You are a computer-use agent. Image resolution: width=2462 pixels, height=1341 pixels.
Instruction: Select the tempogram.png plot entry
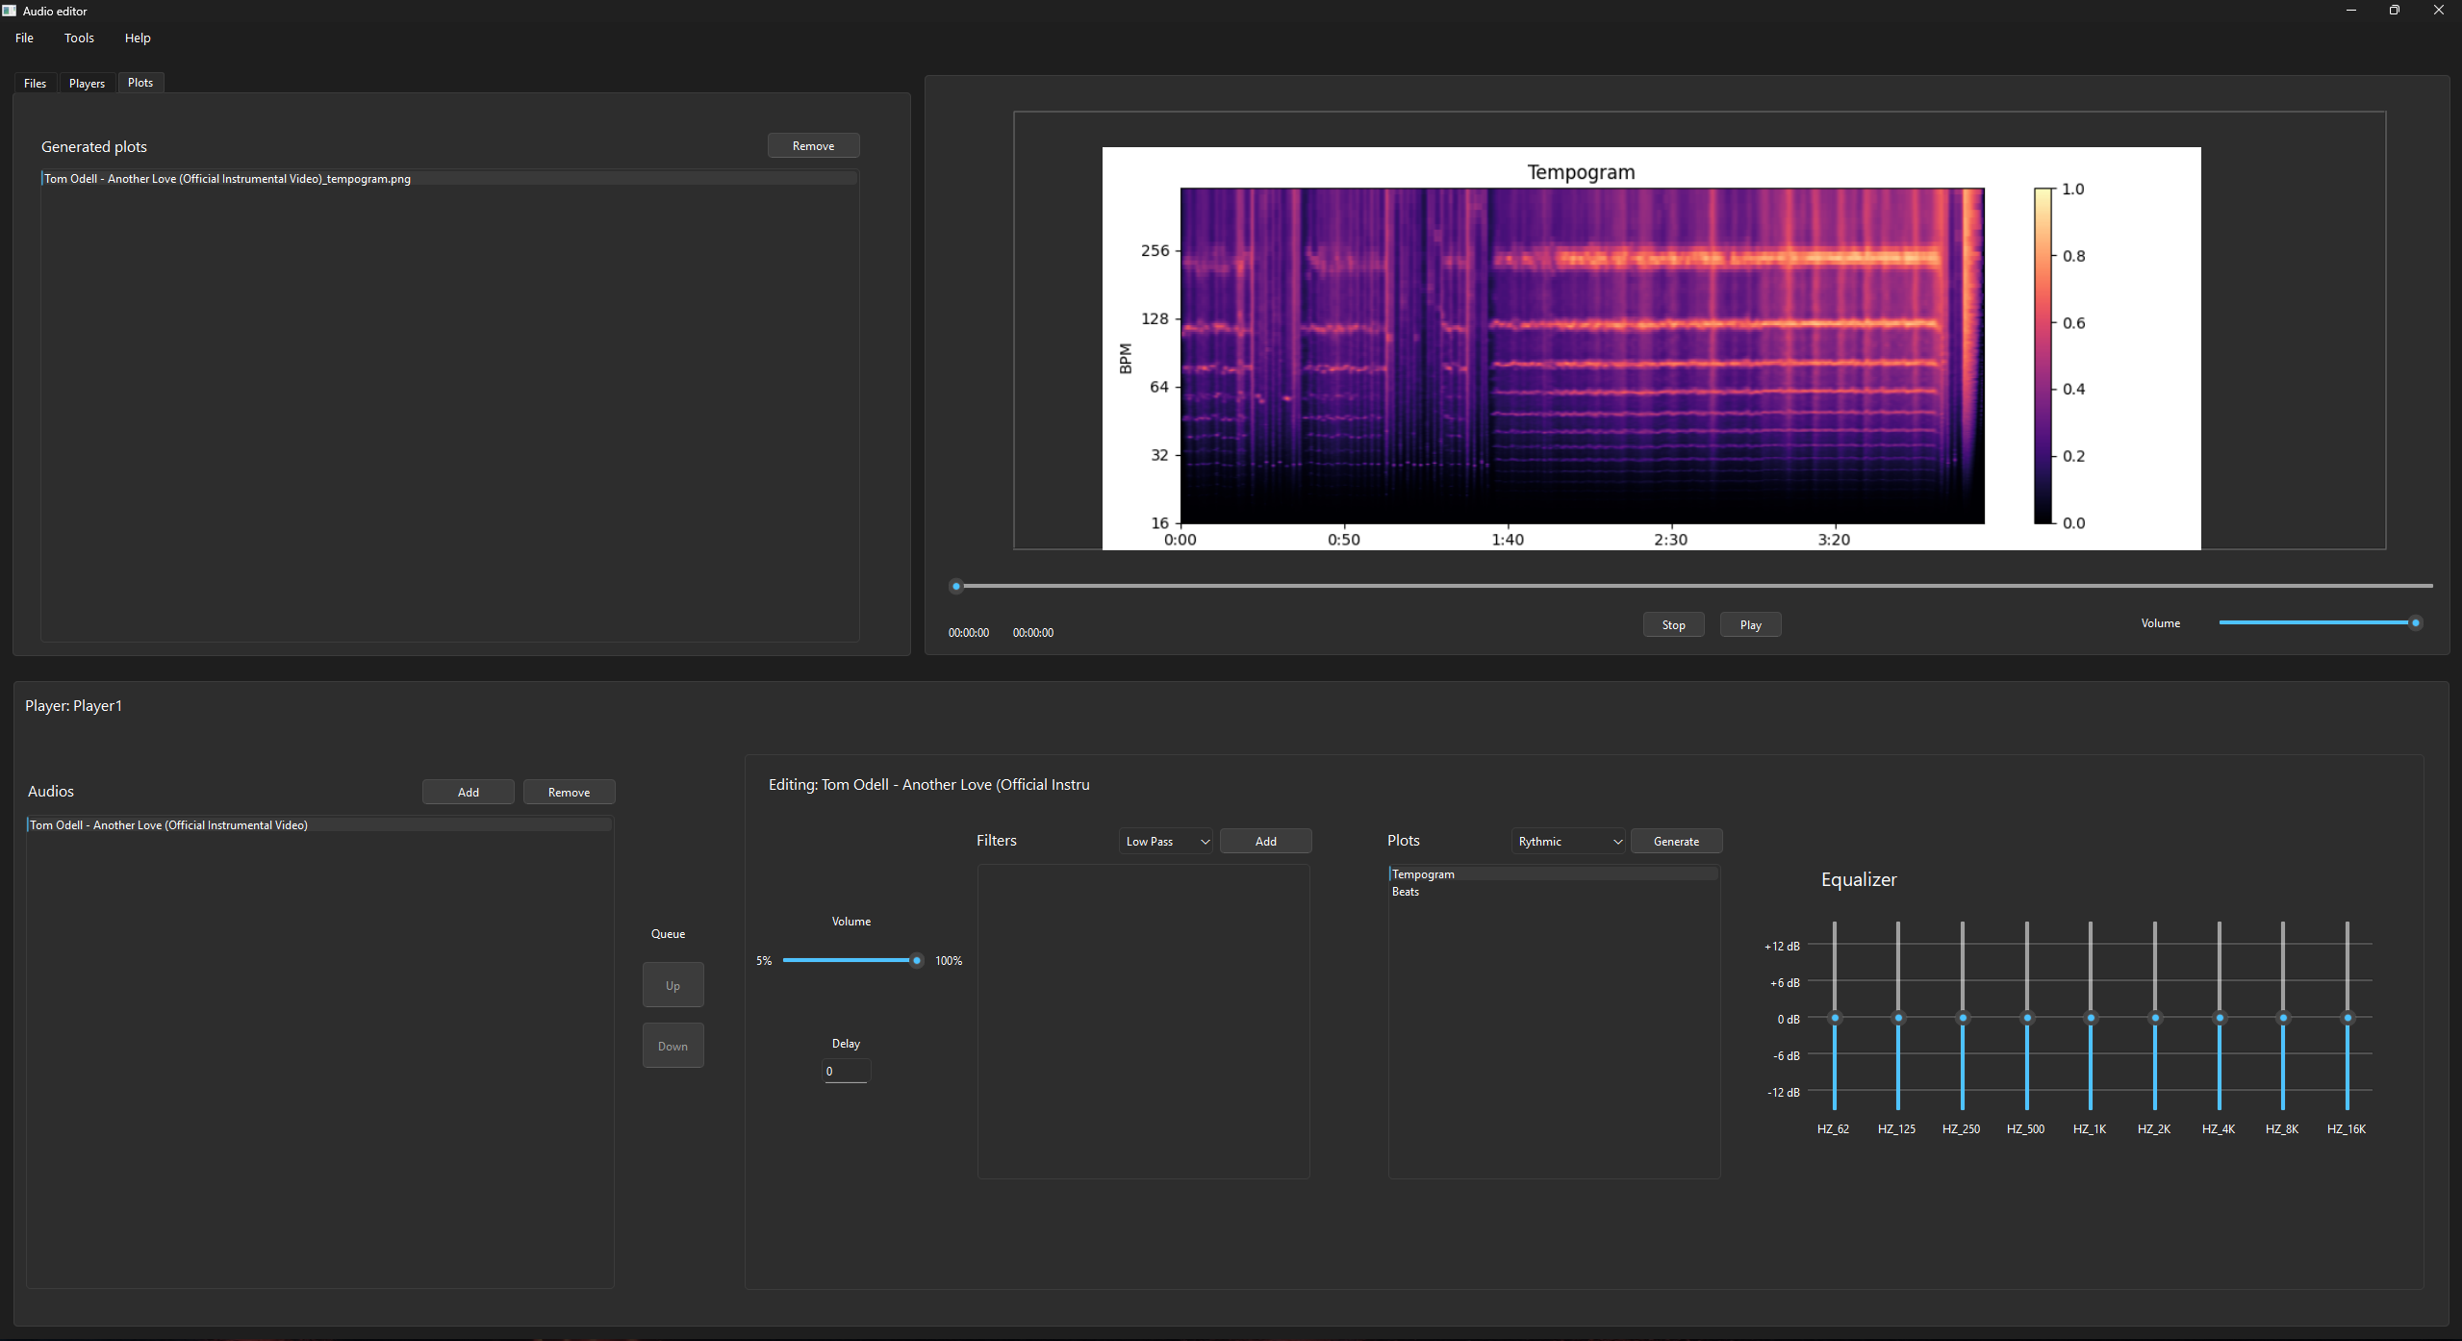click(x=228, y=179)
